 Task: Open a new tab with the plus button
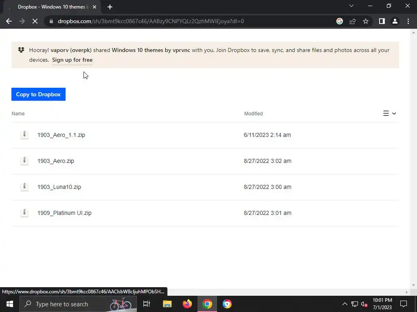point(110,7)
